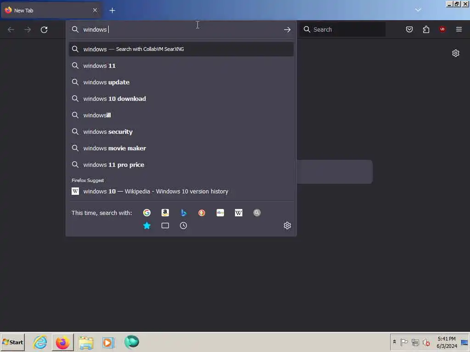Focus the Search box in toolbar
470x352 pixels.
tap(343, 29)
